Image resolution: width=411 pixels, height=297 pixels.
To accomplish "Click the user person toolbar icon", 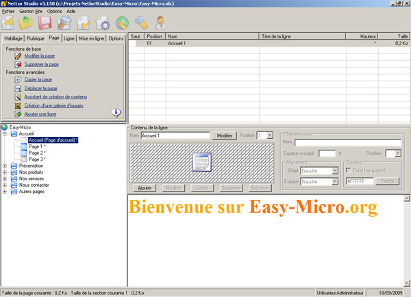I will point(160,23).
